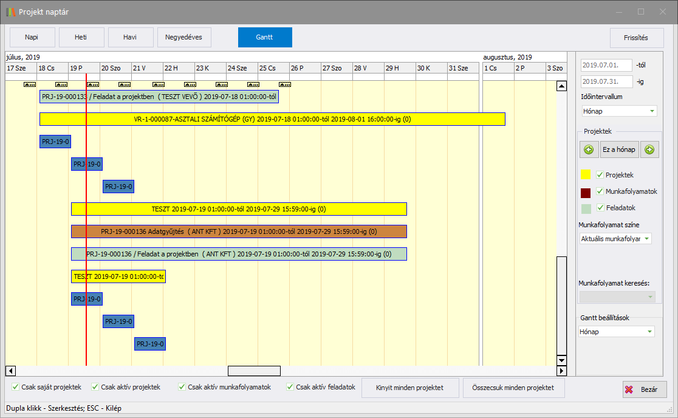
Task: Open the Időintervallum Hónap dropdown
Action: 618,111
